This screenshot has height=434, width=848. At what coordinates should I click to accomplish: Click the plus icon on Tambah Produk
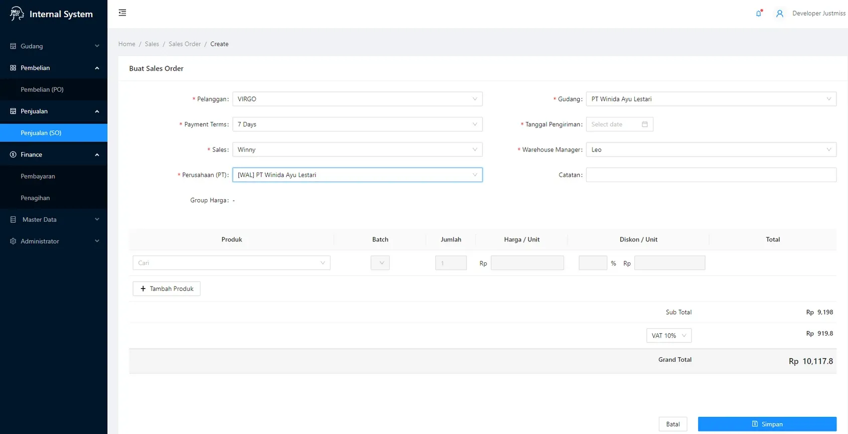click(x=143, y=288)
